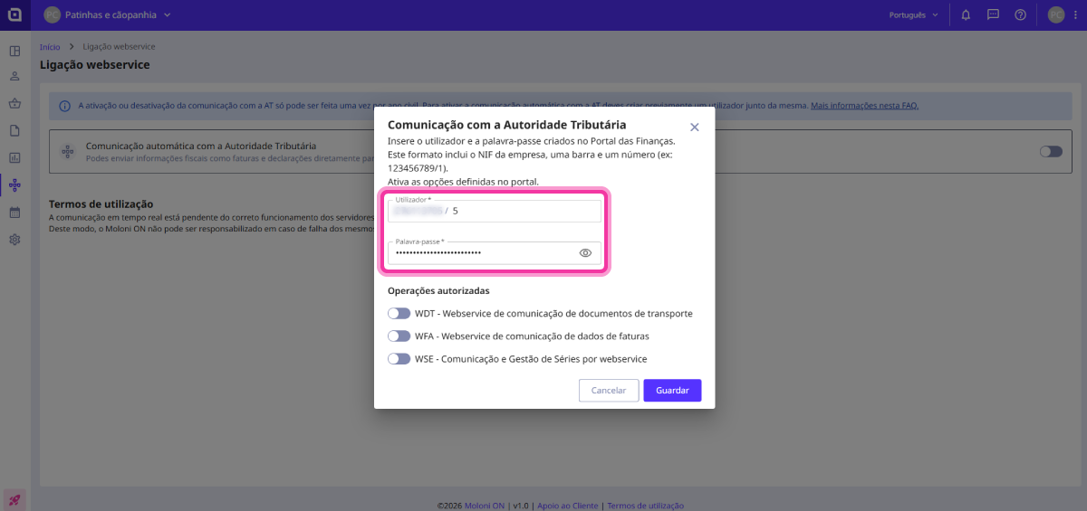Image resolution: width=1087 pixels, height=511 pixels.
Task: Click the info icon in the blue banner
Action: [x=64, y=106]
